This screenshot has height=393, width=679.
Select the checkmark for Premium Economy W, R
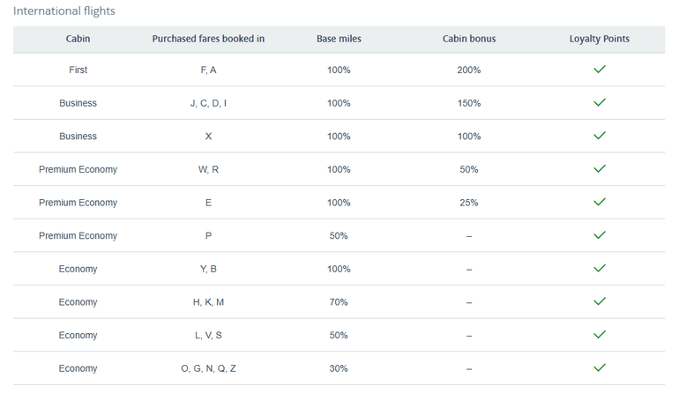point(600,169)
